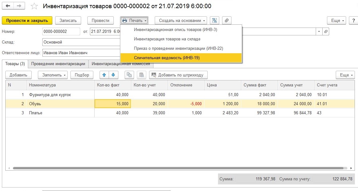Open the Создать на основании dropdown

[181, 20]
